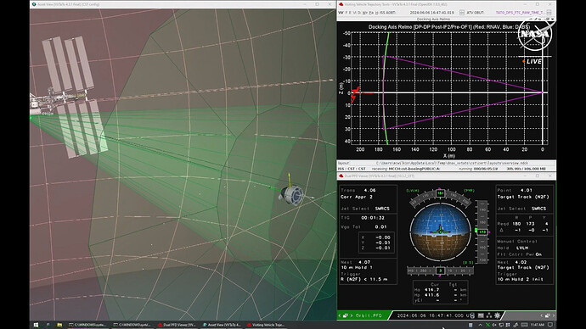Close the Docking Axis Relmo plot panel
This screenshot has height=329, width=586.
[553, 19]
